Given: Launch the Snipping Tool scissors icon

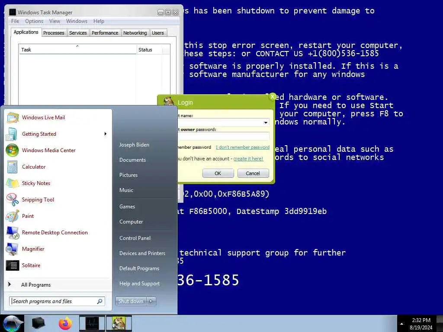Looking at the screenshot, I should 12,200.
